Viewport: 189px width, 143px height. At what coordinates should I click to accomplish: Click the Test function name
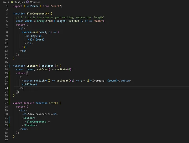pyautogui.click(x=52, y=103)
